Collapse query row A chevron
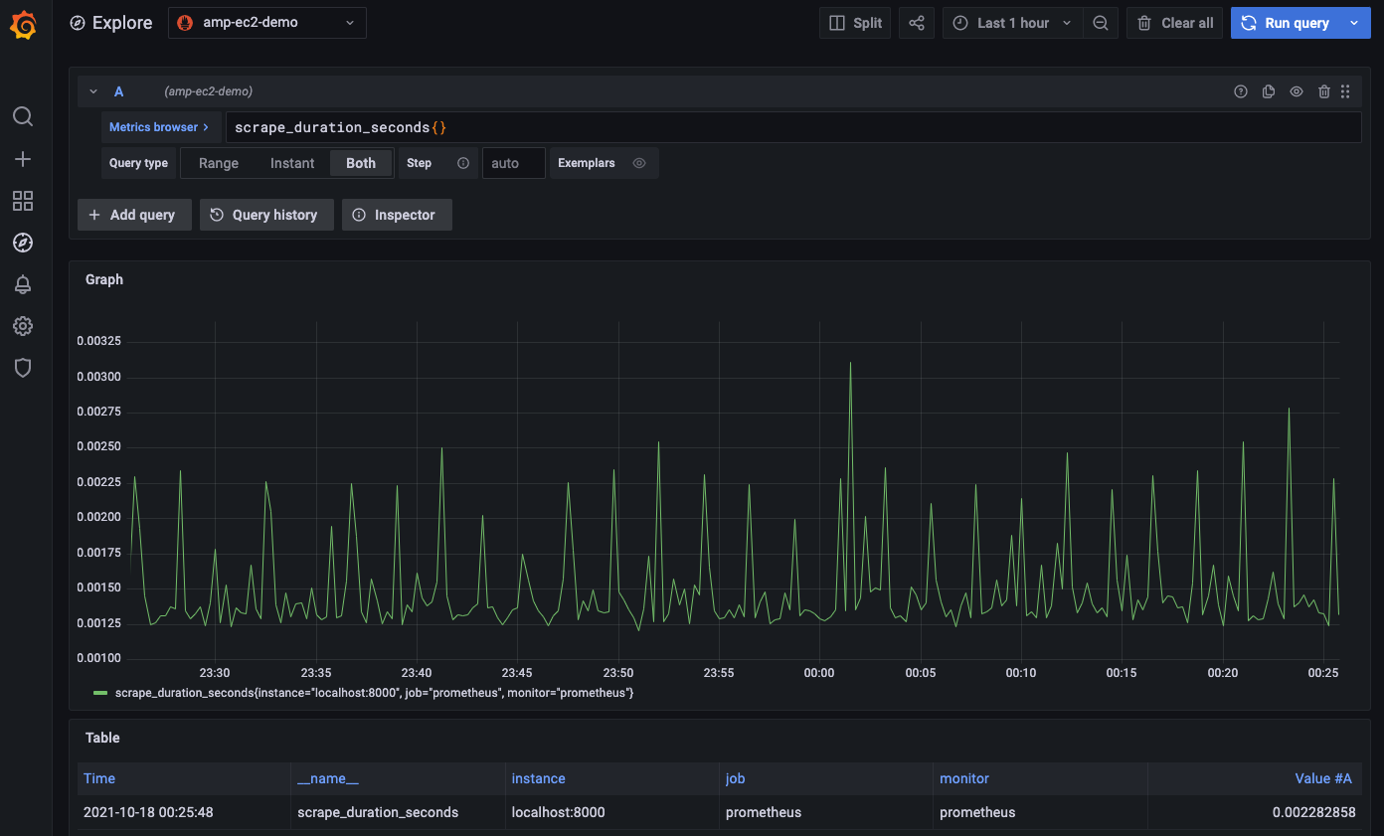Screen dimensions: 1384x836 93,91
